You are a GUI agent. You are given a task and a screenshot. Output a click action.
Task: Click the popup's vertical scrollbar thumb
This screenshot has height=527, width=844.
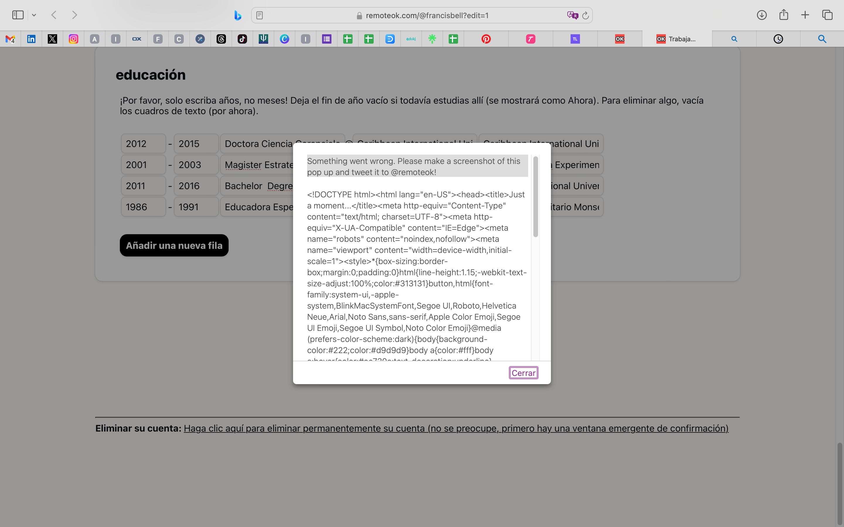535,197
